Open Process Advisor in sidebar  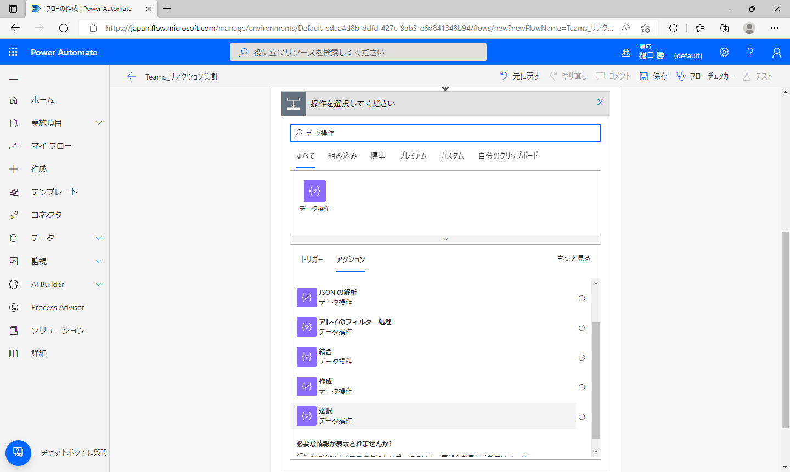(54, 307)
